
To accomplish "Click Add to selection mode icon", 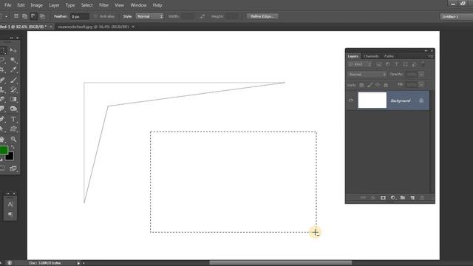I will [x=24, y=16].
